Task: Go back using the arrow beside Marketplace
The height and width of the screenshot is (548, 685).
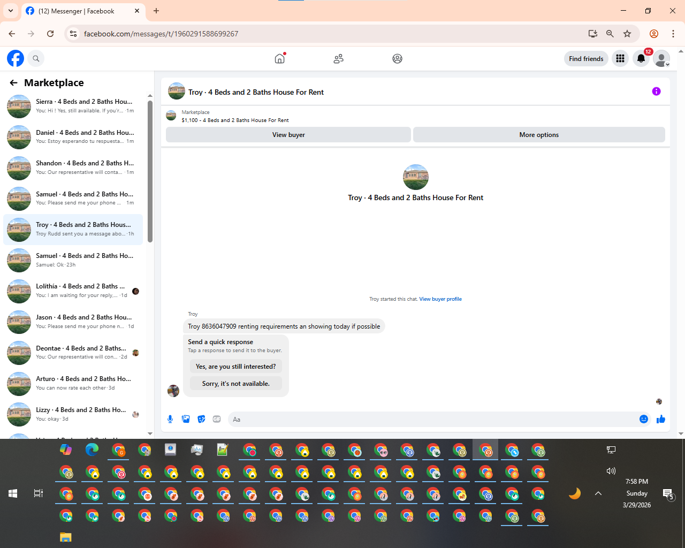Action: pyautogui.click(x=13, y=82)
